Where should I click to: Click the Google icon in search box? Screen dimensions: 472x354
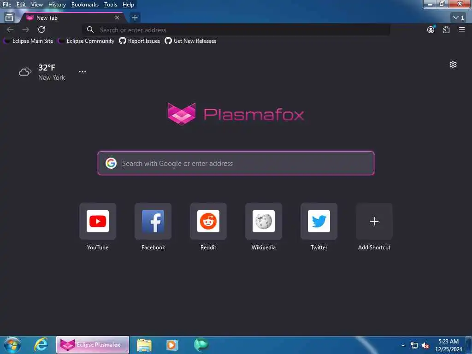click(111, 163)
